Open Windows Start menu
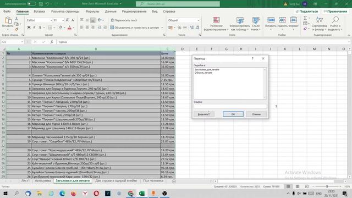Viewport: 352px width, 198px height. tap(5, 193)
